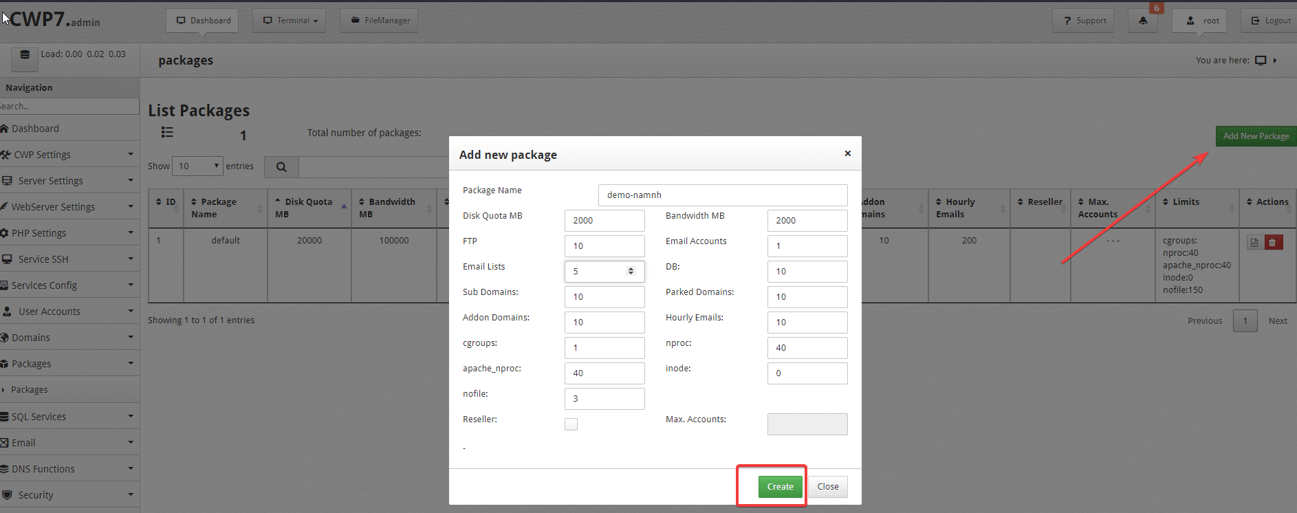The height and width of the screenshot is (513, 1297).
Task: Click the breadcrumb monitor icon
Action: coord(1260,61)
